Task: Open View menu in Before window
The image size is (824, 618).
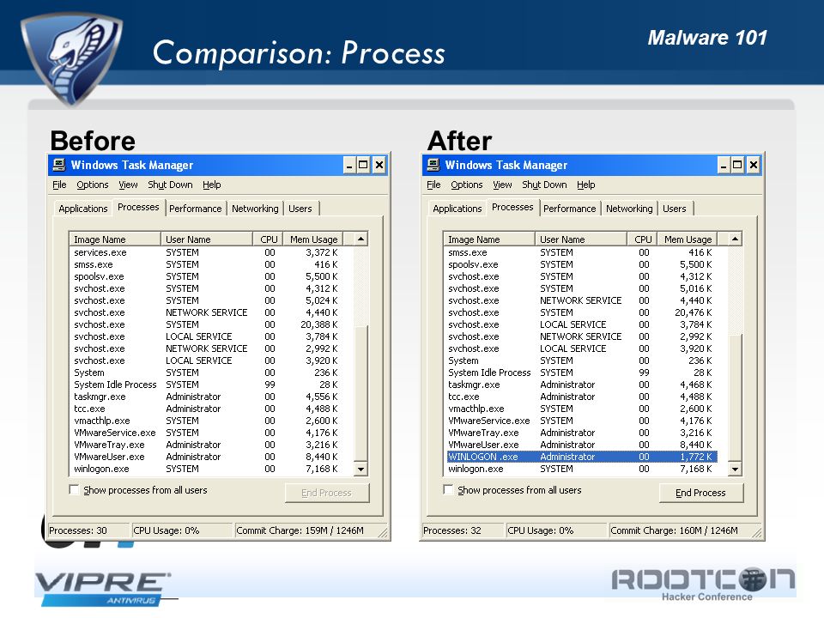Action: point(128,185)
